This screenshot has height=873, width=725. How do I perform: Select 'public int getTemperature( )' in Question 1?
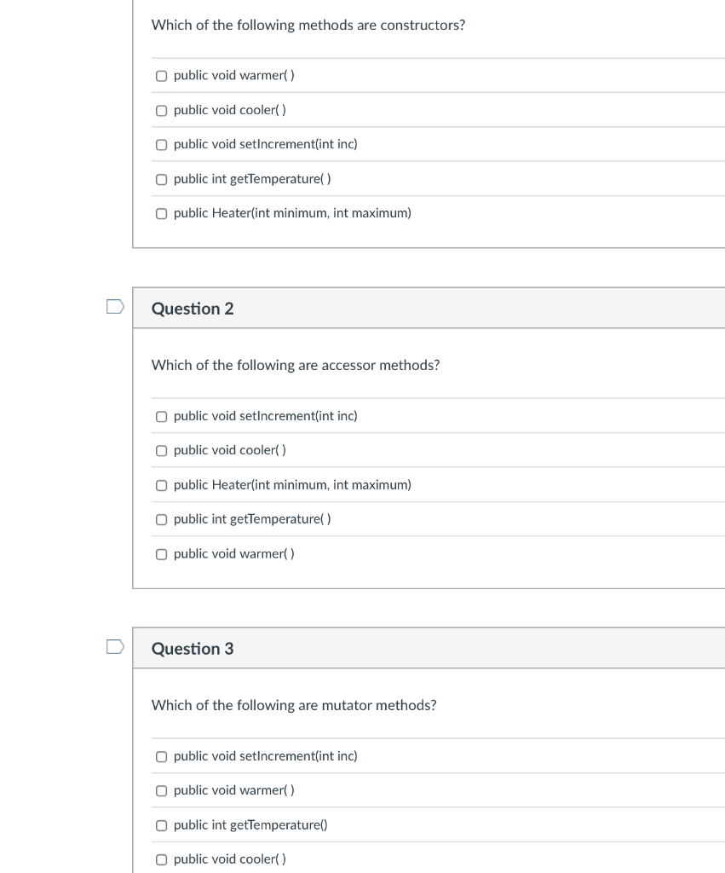point(161,179)
